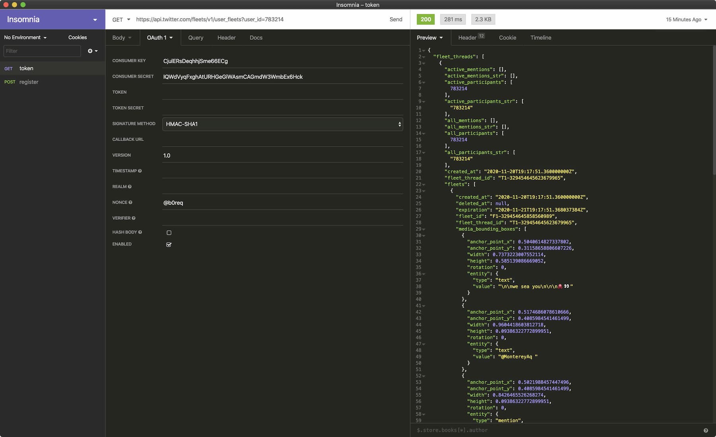Collapse the fleet_threads array at line 2

(424, 57)
